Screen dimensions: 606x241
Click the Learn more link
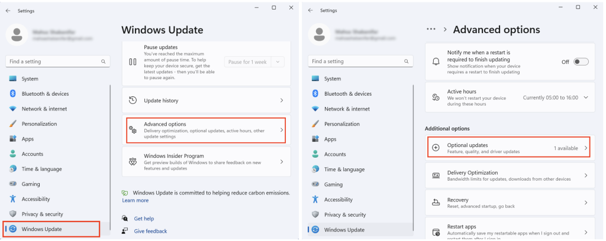coord(136,200)
